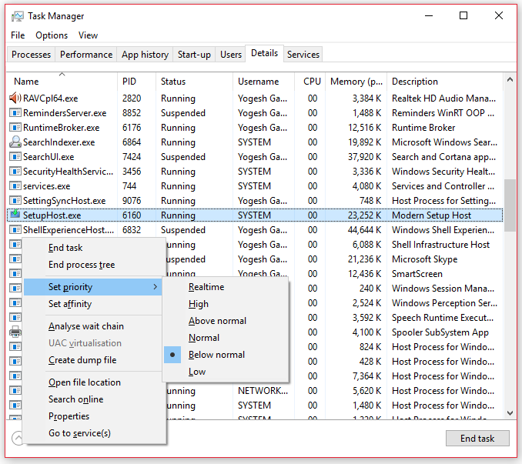Viewport: 522px width, 464px height.
Task: Choose End task in context menu
Action: [65, 248]
